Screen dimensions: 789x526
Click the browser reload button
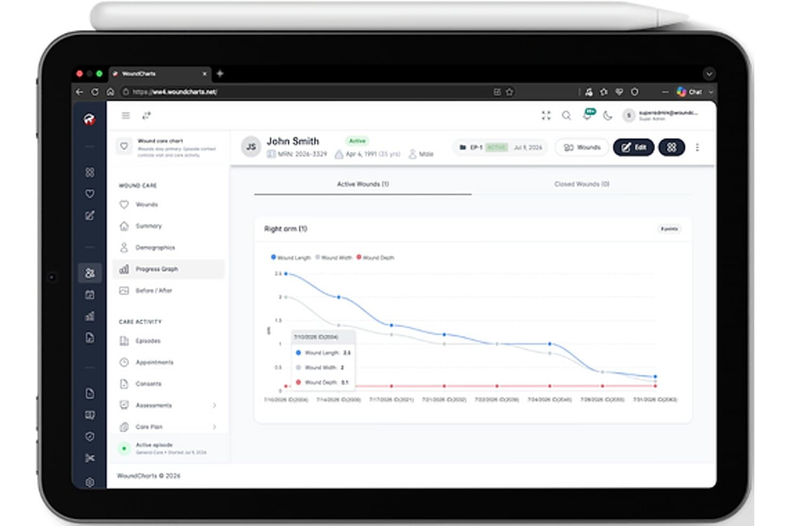[x=95, y=92]
